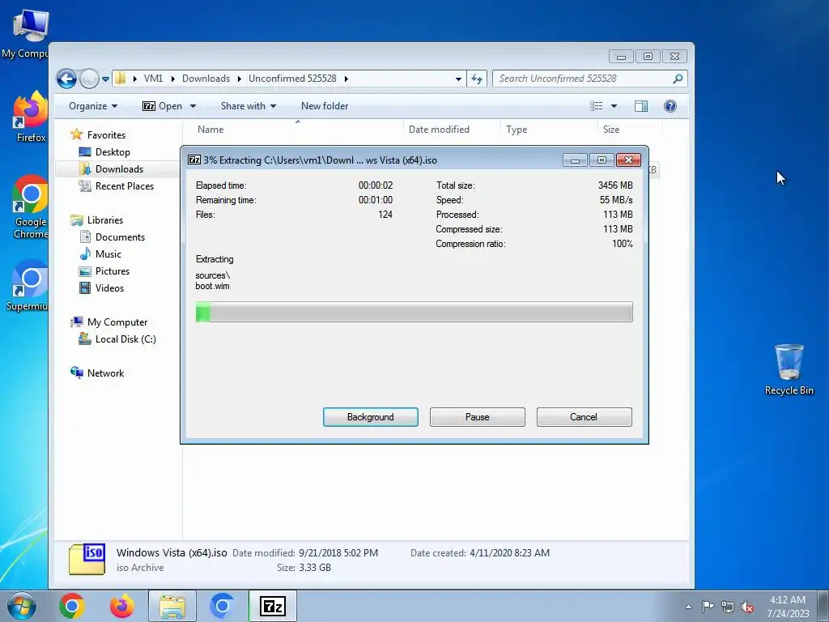The height and width of the screenshot is (622, 829).
Task: Close the 7-Zip extracting dialog
Action: coord(628,160)
